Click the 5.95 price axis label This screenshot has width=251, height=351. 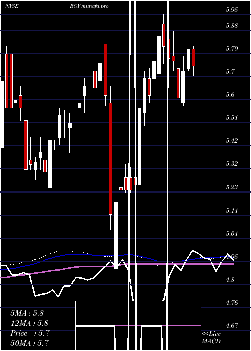coord(232,10)
